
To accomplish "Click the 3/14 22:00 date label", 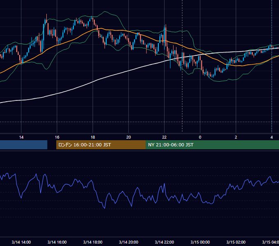I will point(164,242).
